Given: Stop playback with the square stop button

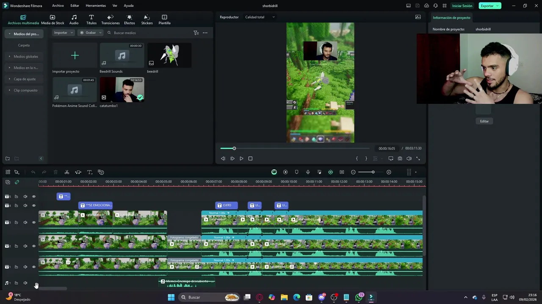Looking at the screenshot, I should click(x=250, y=159).
